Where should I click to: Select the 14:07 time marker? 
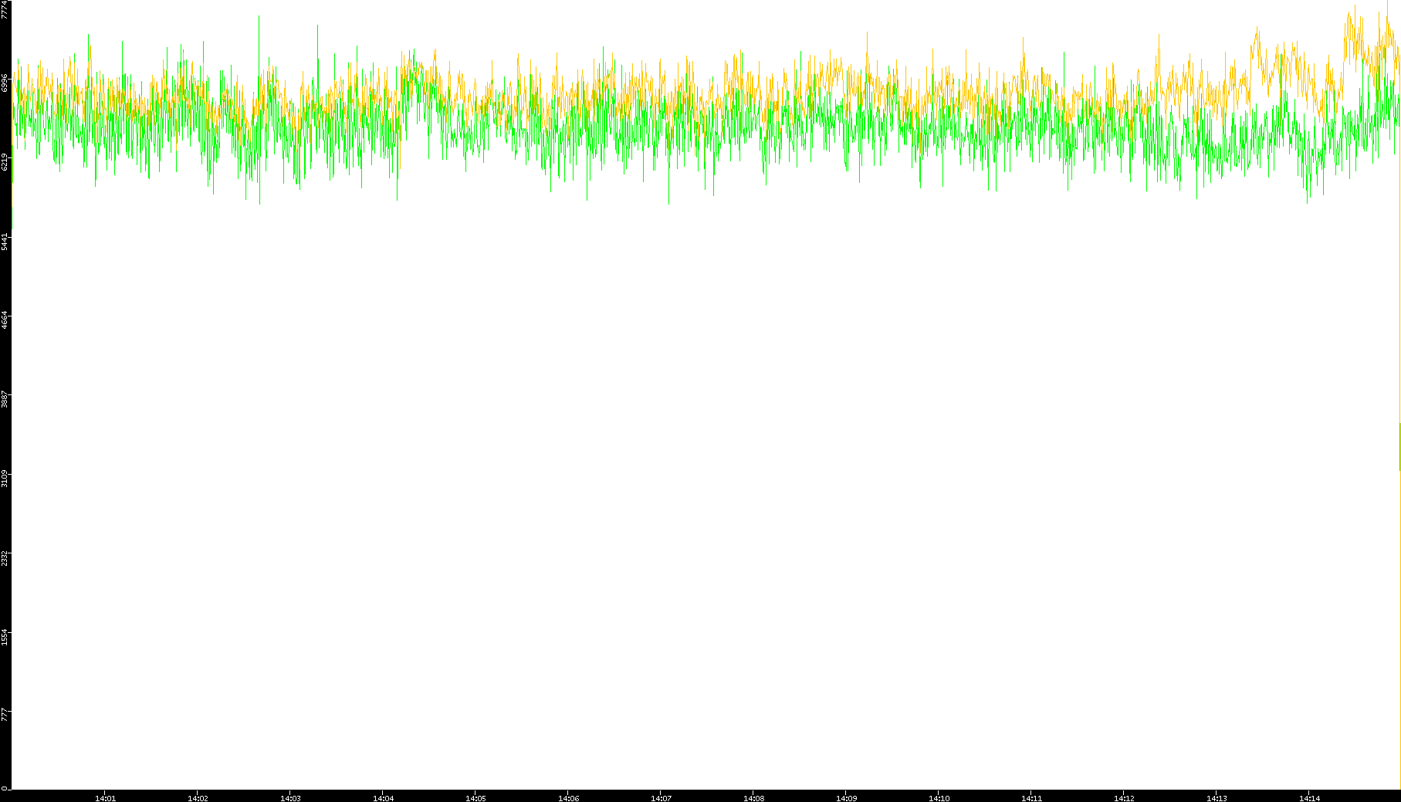661,798
